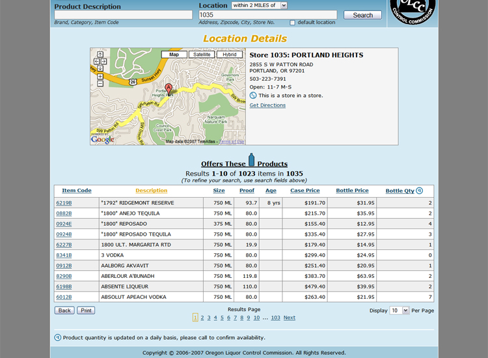Go to results page 5
The image size is (488, 358).
tap(222, 318)
